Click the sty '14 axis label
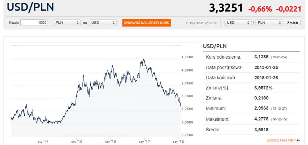Image resolution: width=308 pixels, height=145 pixels. click(x=43, y=141)
